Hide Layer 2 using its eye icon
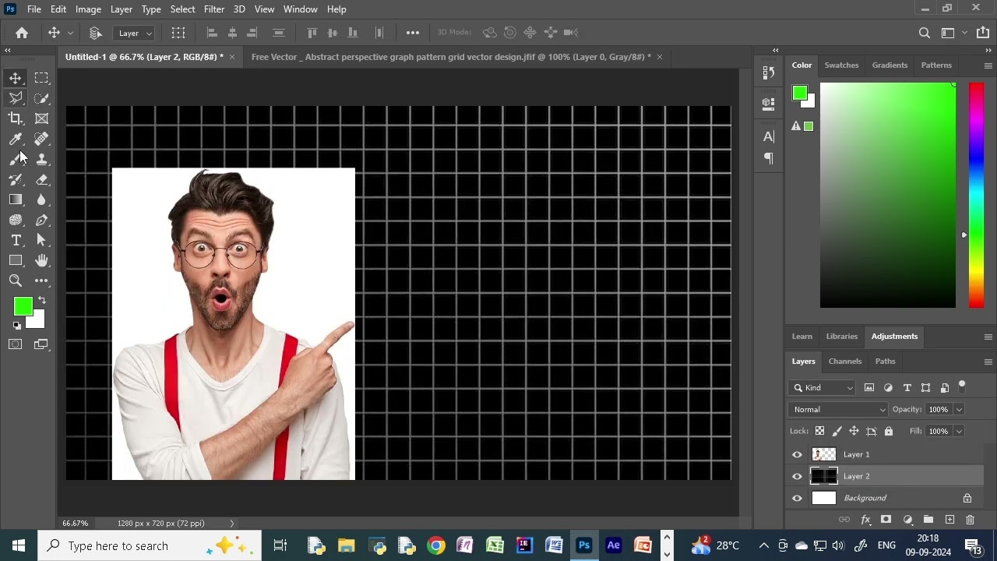997x561 pixels. tap(797, 476)
